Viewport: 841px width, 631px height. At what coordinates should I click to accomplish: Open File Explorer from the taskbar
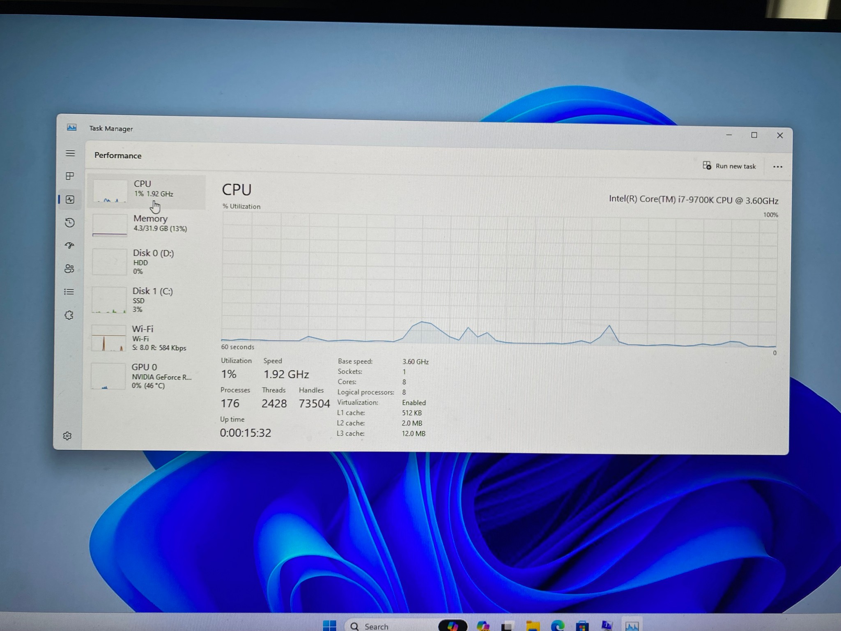coord(533,626)
